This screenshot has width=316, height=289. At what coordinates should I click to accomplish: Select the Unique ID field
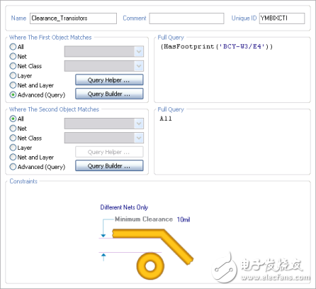(x=282, y=18)
